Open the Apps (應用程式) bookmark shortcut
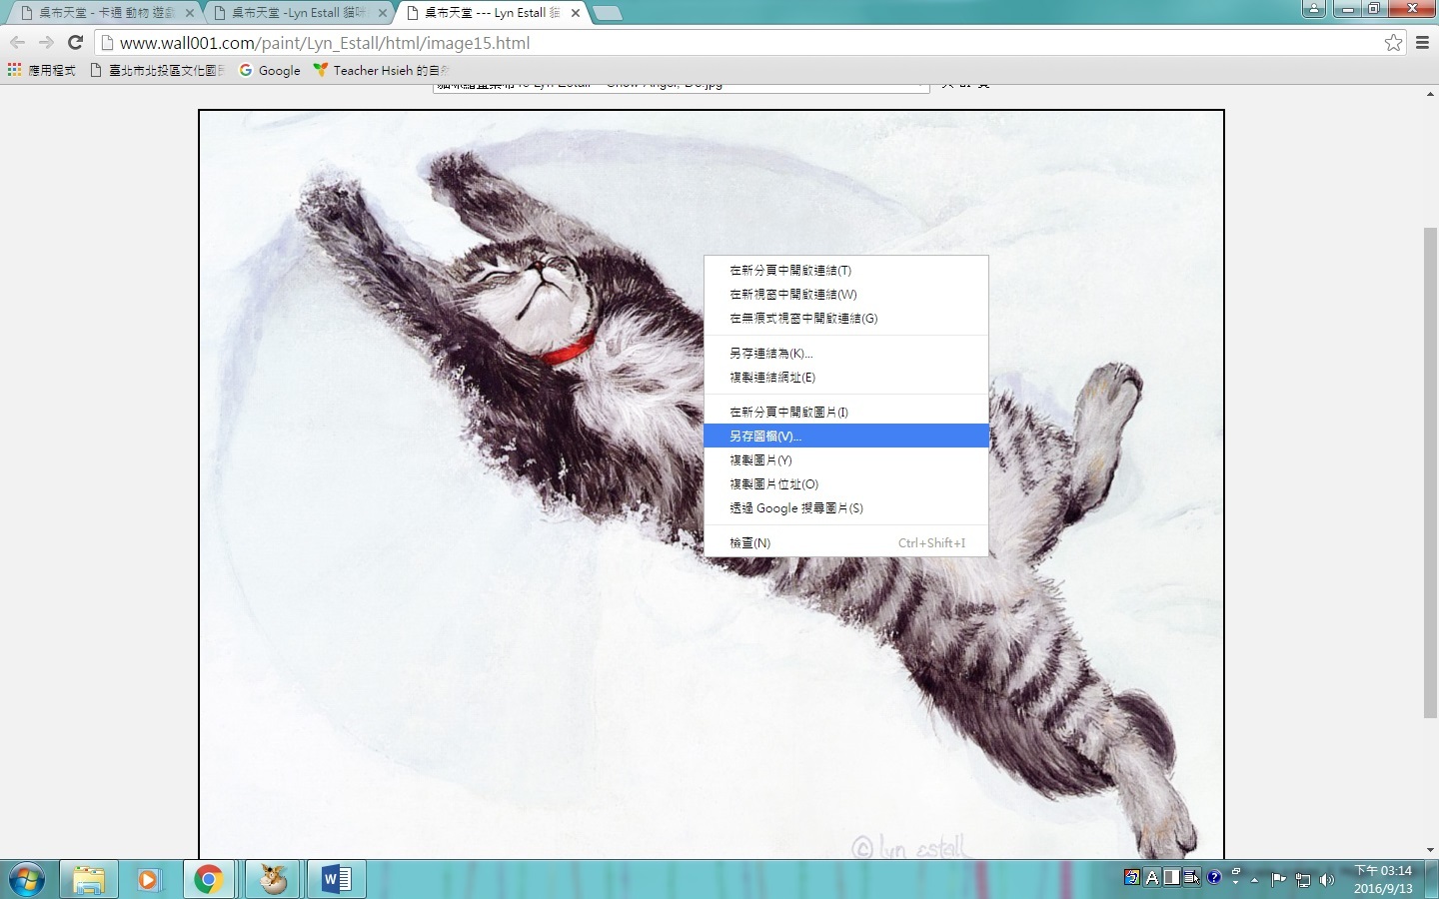Viewport: 1439px width, 899px height. point(41,70)
